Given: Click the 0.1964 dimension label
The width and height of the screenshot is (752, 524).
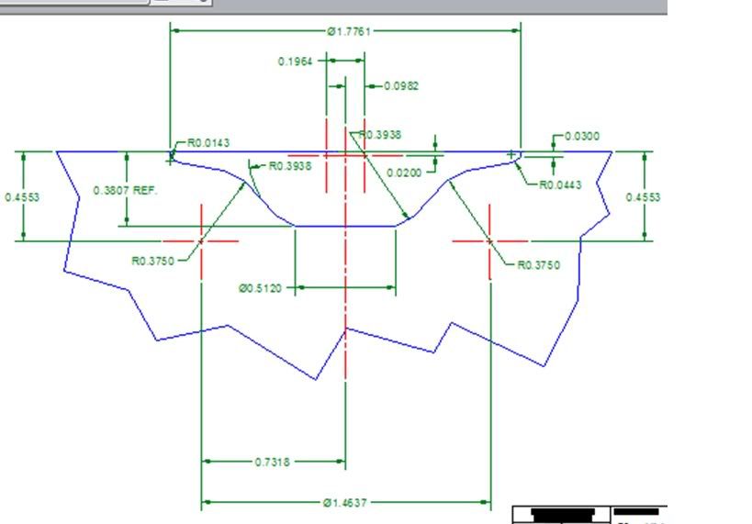Looking at the screenshot, I should point(295,61).
